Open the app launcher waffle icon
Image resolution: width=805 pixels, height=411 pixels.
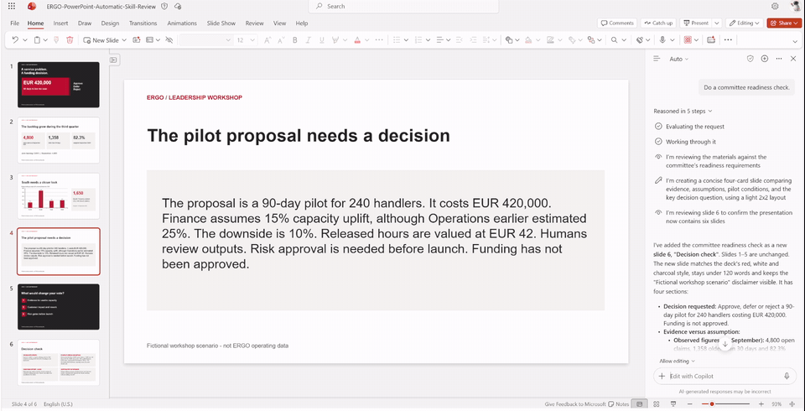coord(12,6)
